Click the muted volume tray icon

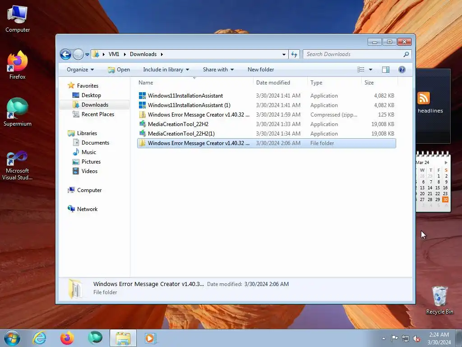[416, 338]
